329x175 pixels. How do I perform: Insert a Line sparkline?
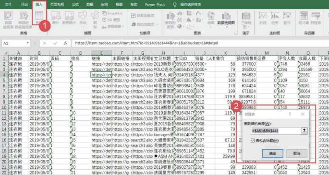pyautogui.click(x=263, y=18)
